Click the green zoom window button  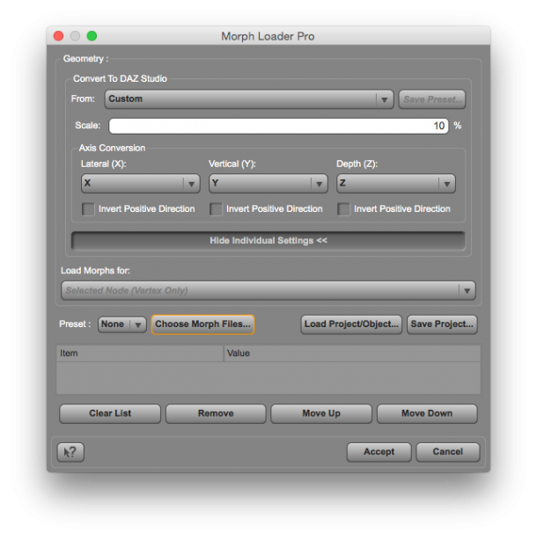[92, 36]
